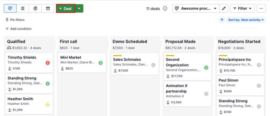Open the Timothy Shields deal title

pyautogui.click(x=22, y=57)
